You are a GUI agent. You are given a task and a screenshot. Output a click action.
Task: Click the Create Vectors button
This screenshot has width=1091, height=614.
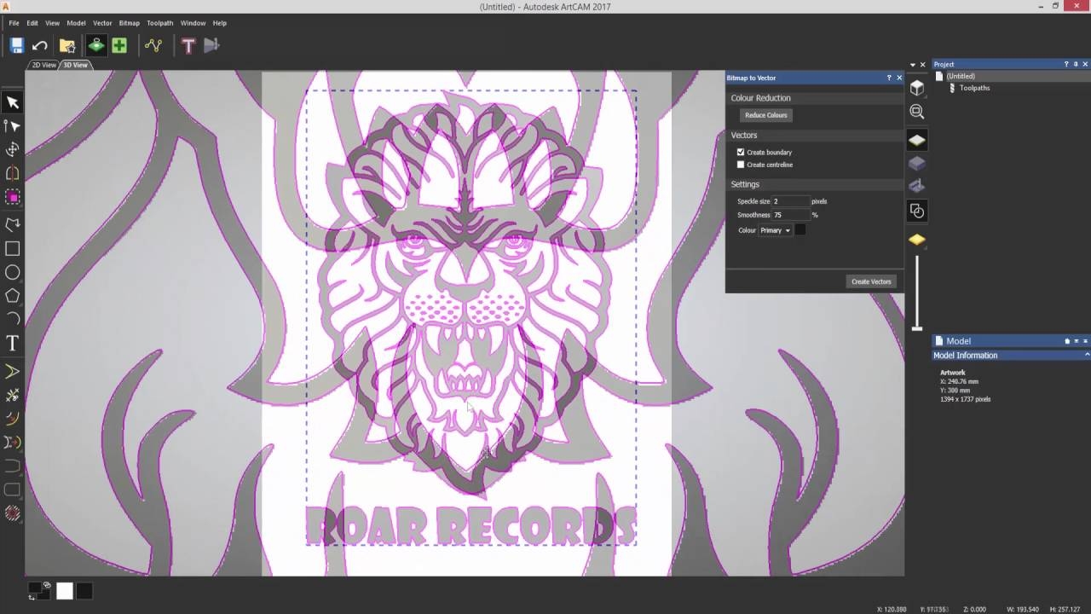coord(871,281)
